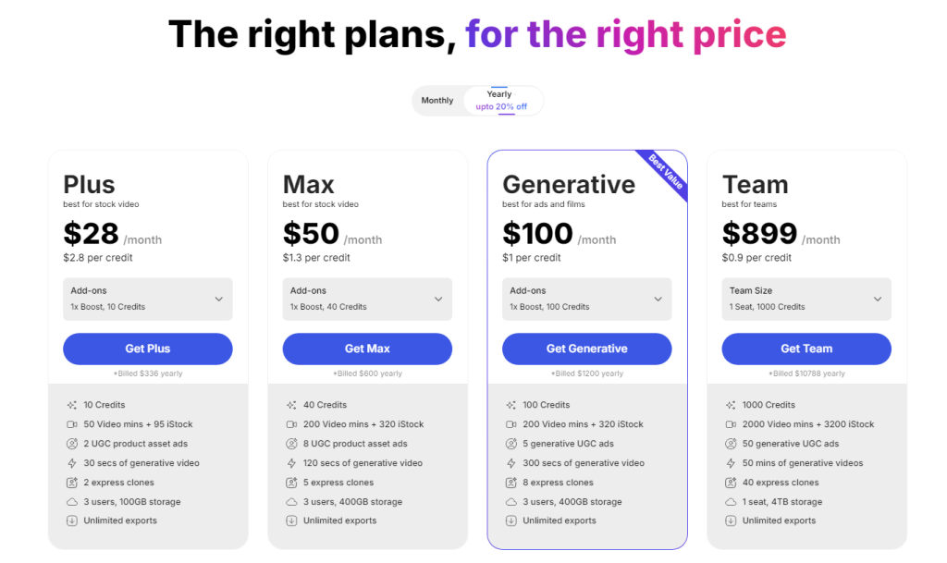Click the cloud storage icon in Team plan

tap(731, 502)
